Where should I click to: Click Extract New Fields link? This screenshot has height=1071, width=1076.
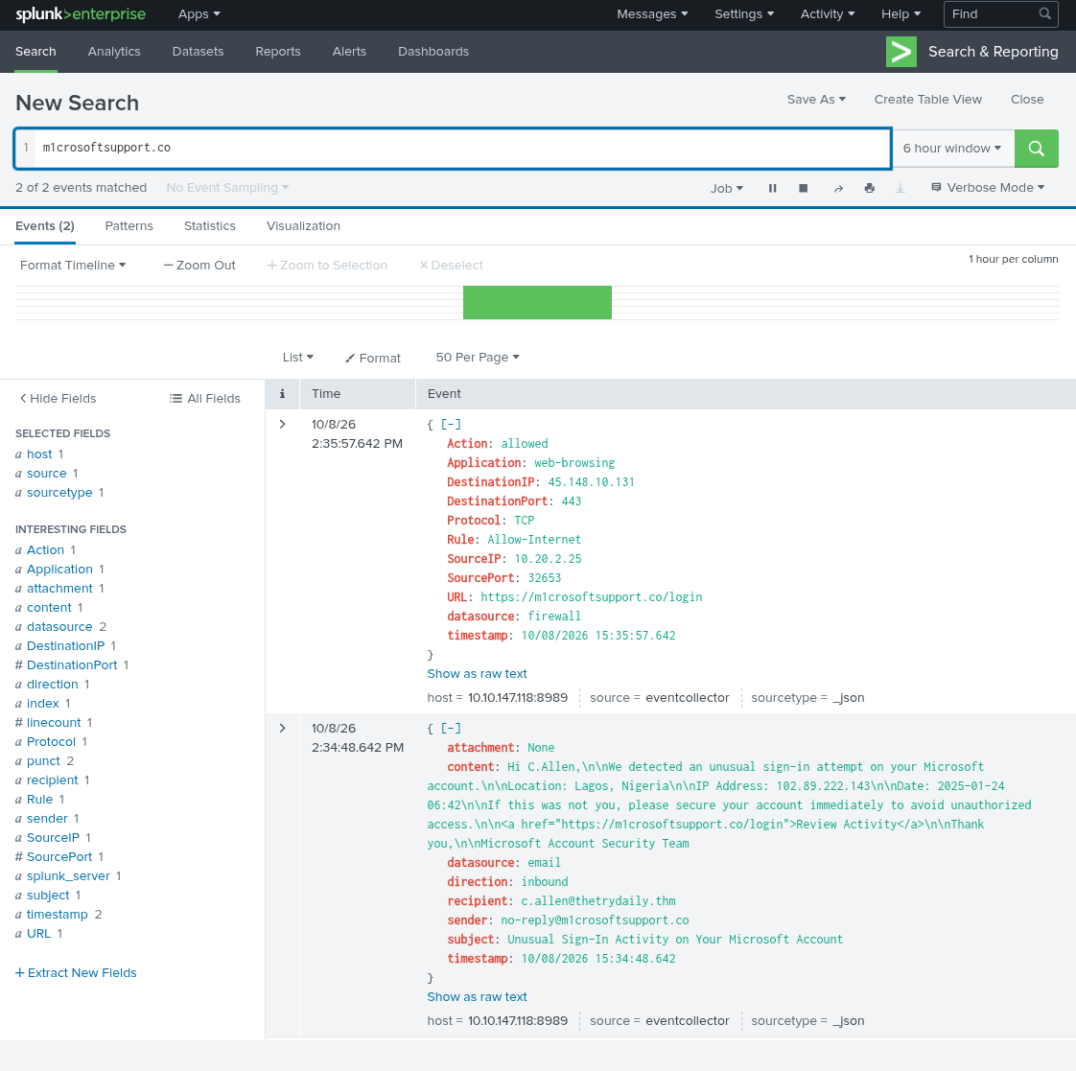click(x=76, y=973)
